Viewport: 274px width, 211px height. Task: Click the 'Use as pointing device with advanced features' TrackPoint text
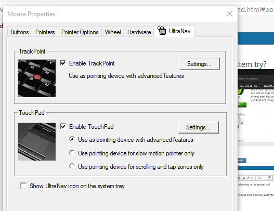pos(126,76)
